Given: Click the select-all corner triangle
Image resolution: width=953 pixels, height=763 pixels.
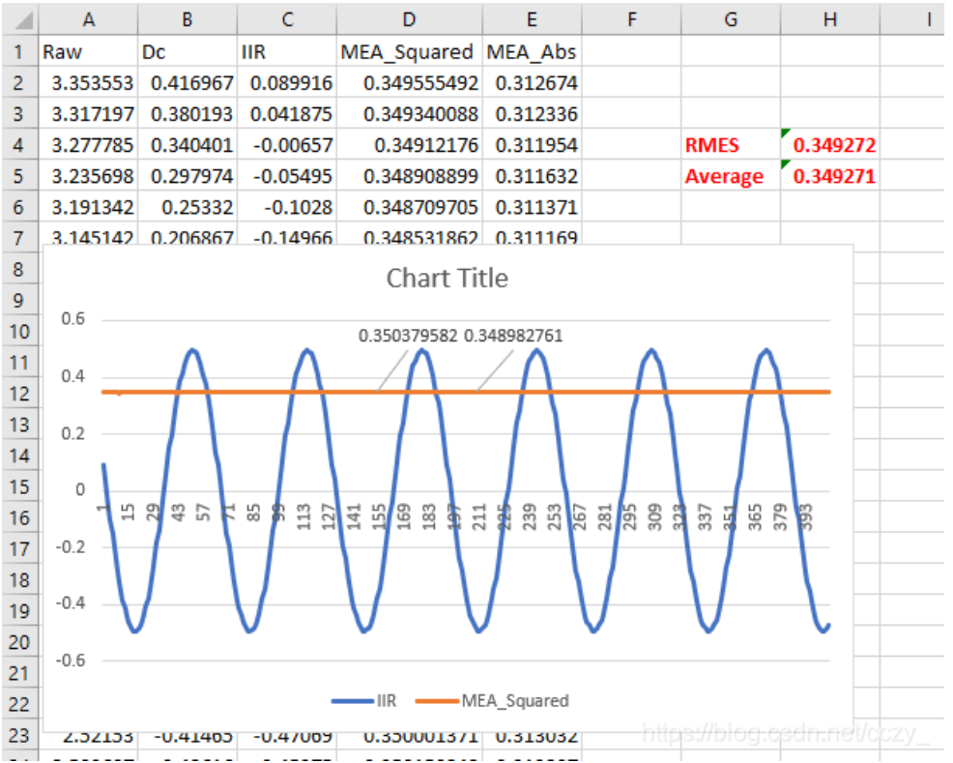Looking at the screenshot, I should point(19,19).
